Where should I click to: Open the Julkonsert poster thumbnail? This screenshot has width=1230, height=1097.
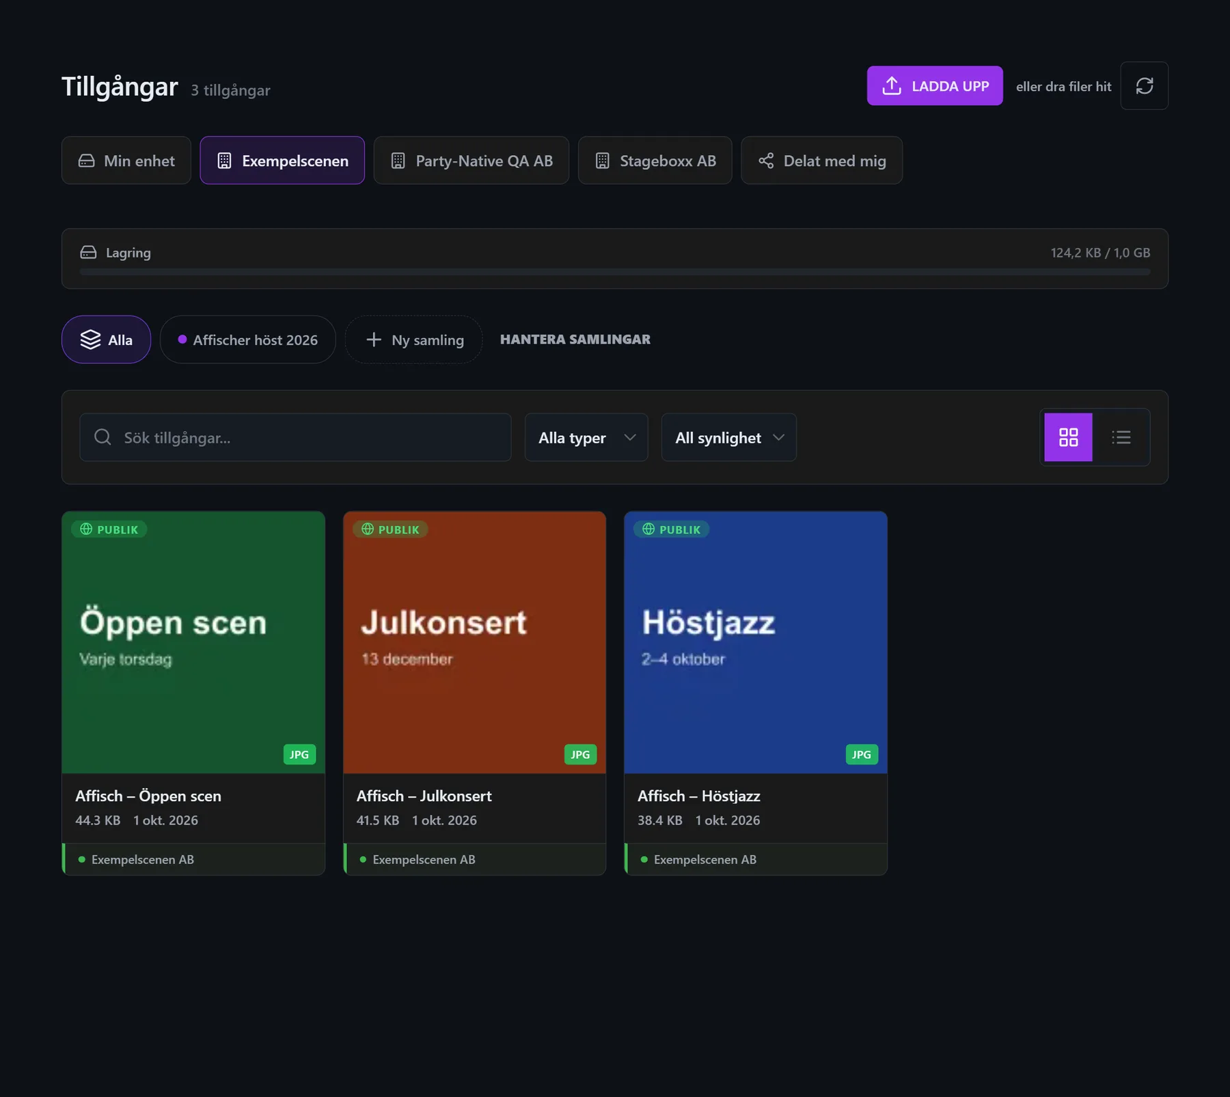(x=474, y=643)
